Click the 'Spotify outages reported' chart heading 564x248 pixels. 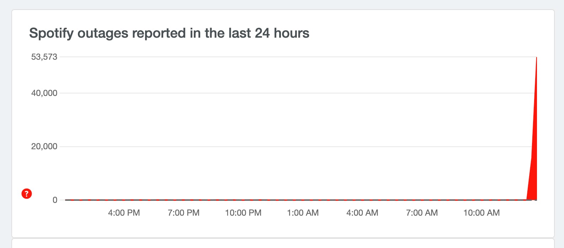click(169, 33)
